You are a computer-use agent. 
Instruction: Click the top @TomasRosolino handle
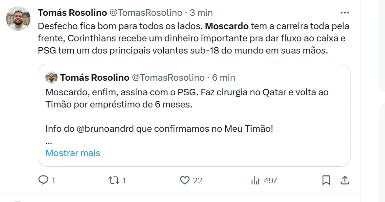tap(146, 13)
